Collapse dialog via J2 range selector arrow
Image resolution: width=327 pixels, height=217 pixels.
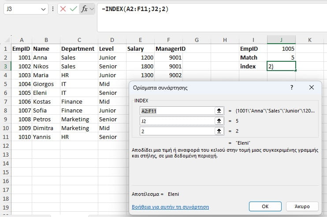(x=219, y=121)
